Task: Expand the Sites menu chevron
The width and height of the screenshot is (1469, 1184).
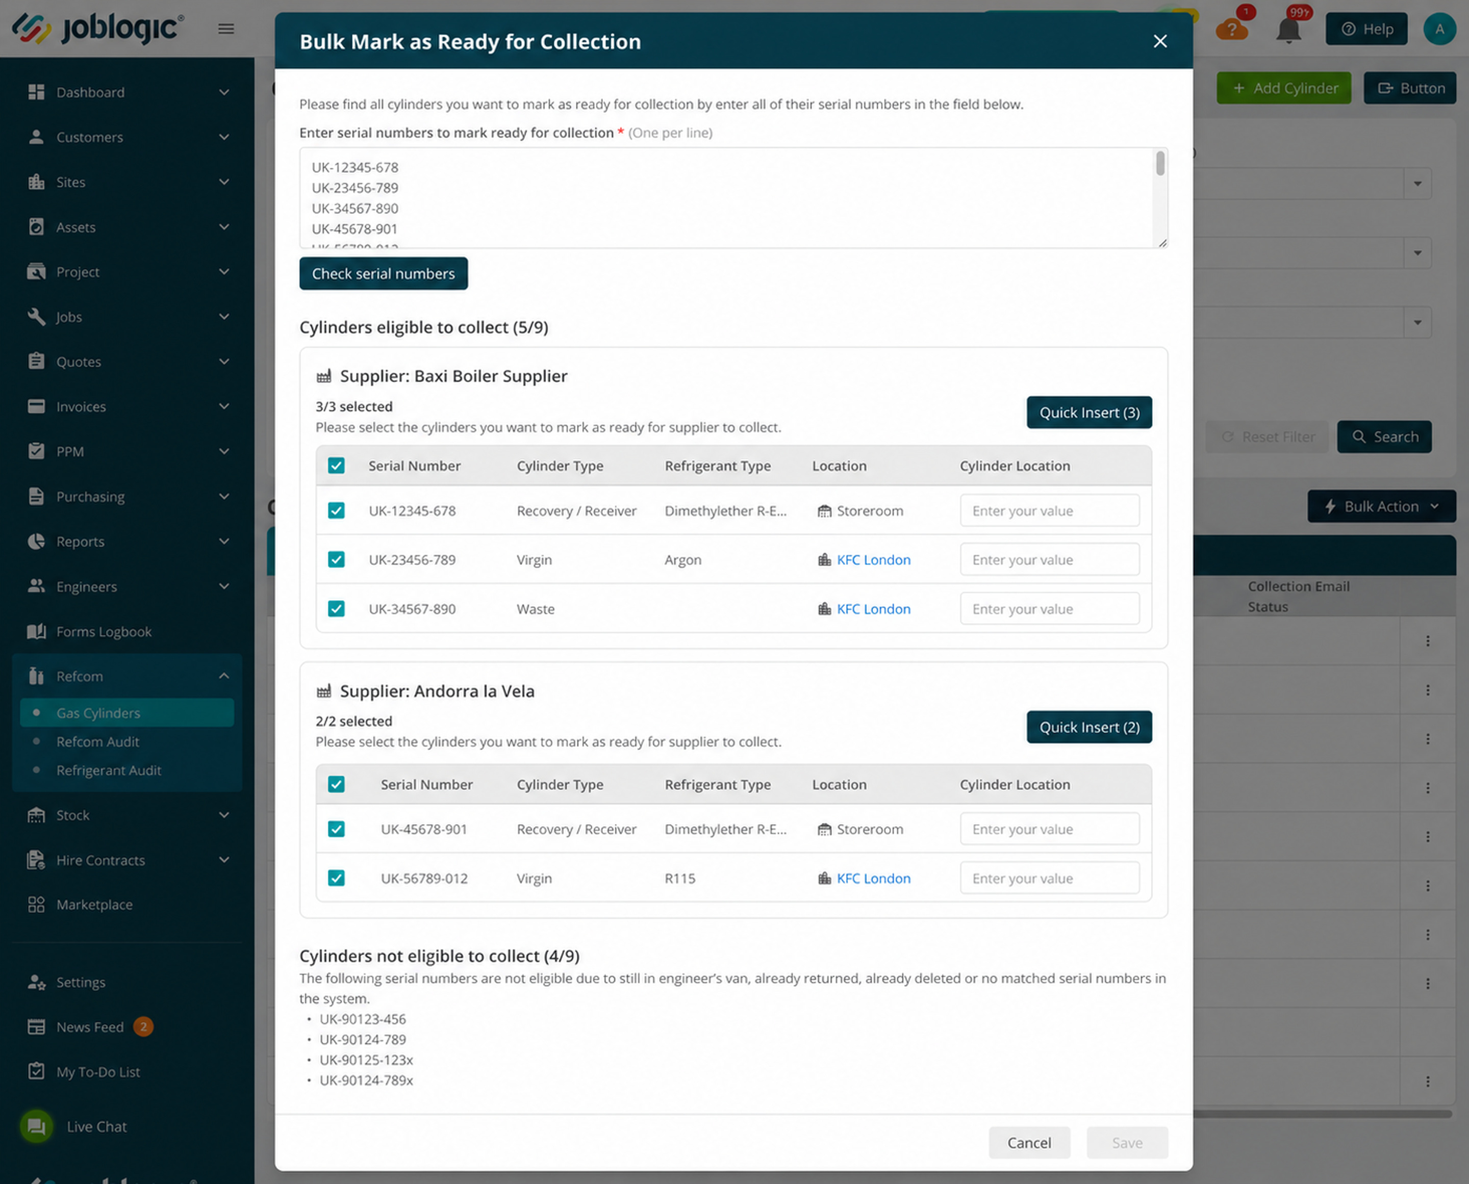Action: pyautogui.click(x=224, y=182)
